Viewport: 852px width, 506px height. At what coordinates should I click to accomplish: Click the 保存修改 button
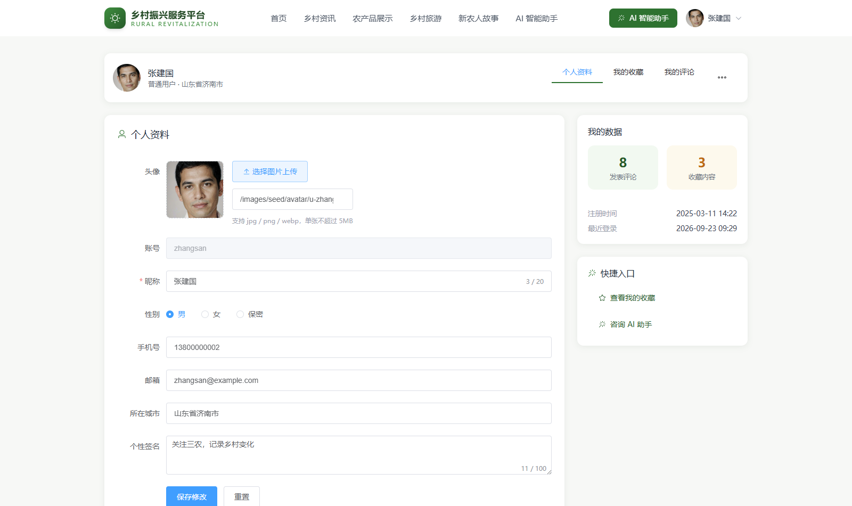click(x=192, y=496)
